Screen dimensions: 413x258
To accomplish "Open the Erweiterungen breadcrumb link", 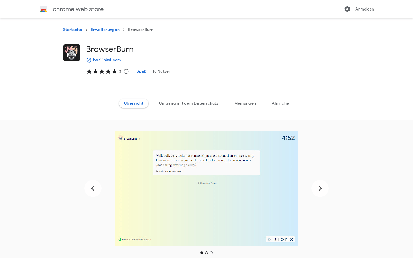I will pyautogui.click(x=105, y=30).
